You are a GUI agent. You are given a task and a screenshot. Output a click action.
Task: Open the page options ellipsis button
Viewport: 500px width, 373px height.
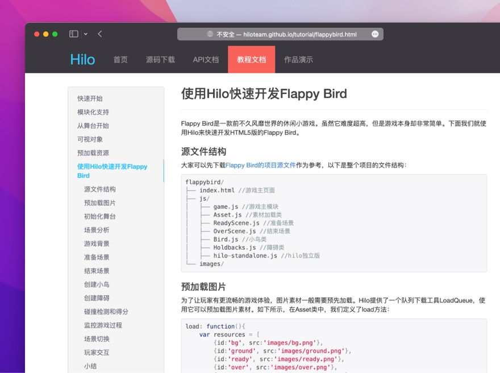[x=375, y=34]
